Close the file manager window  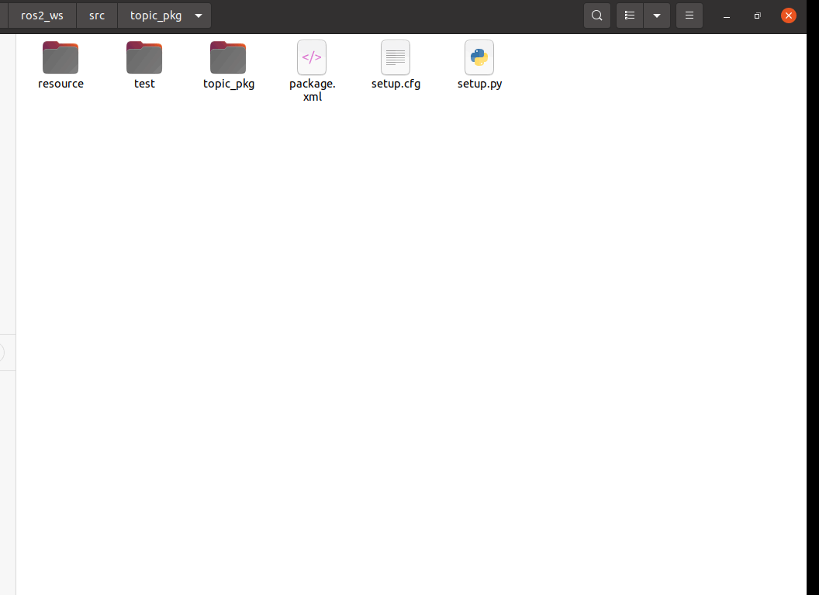(x=789, y=15)
